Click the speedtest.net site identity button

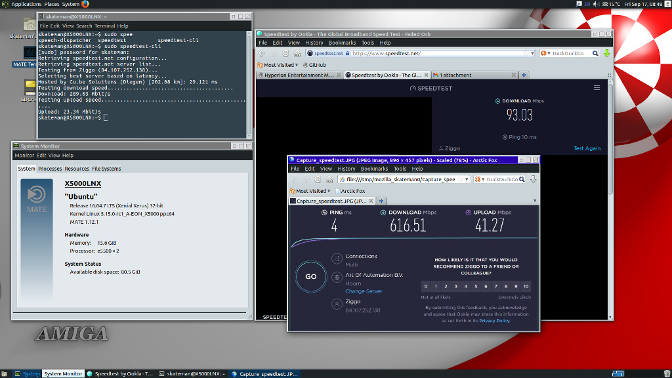click(328, 53)
